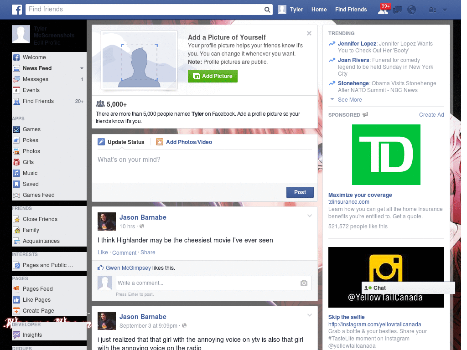Click the green Add Picture button

(213, 76)
